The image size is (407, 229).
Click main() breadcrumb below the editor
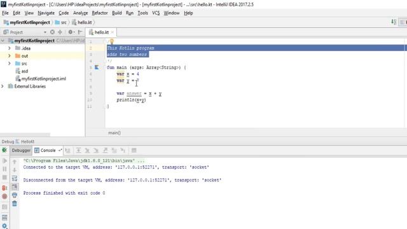114,133
